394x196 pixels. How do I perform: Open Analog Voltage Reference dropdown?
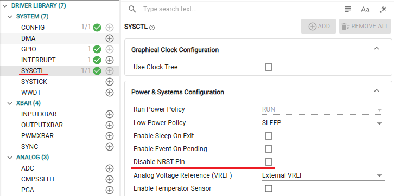(x=323, y=175)
